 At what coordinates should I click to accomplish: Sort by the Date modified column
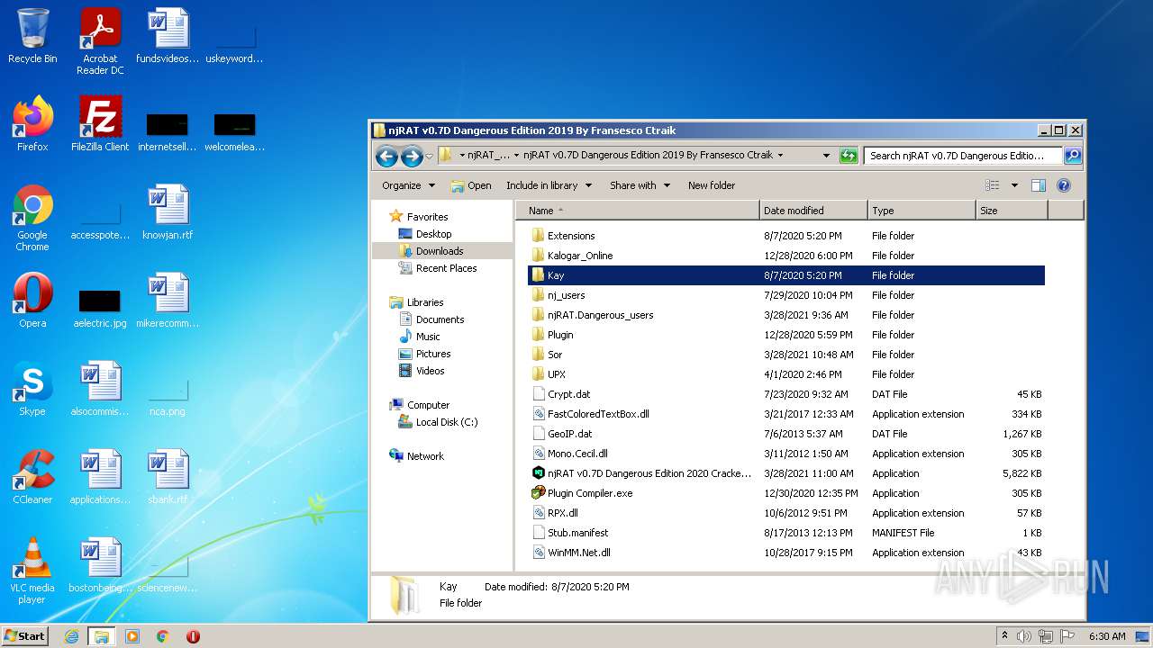point(813,211)
